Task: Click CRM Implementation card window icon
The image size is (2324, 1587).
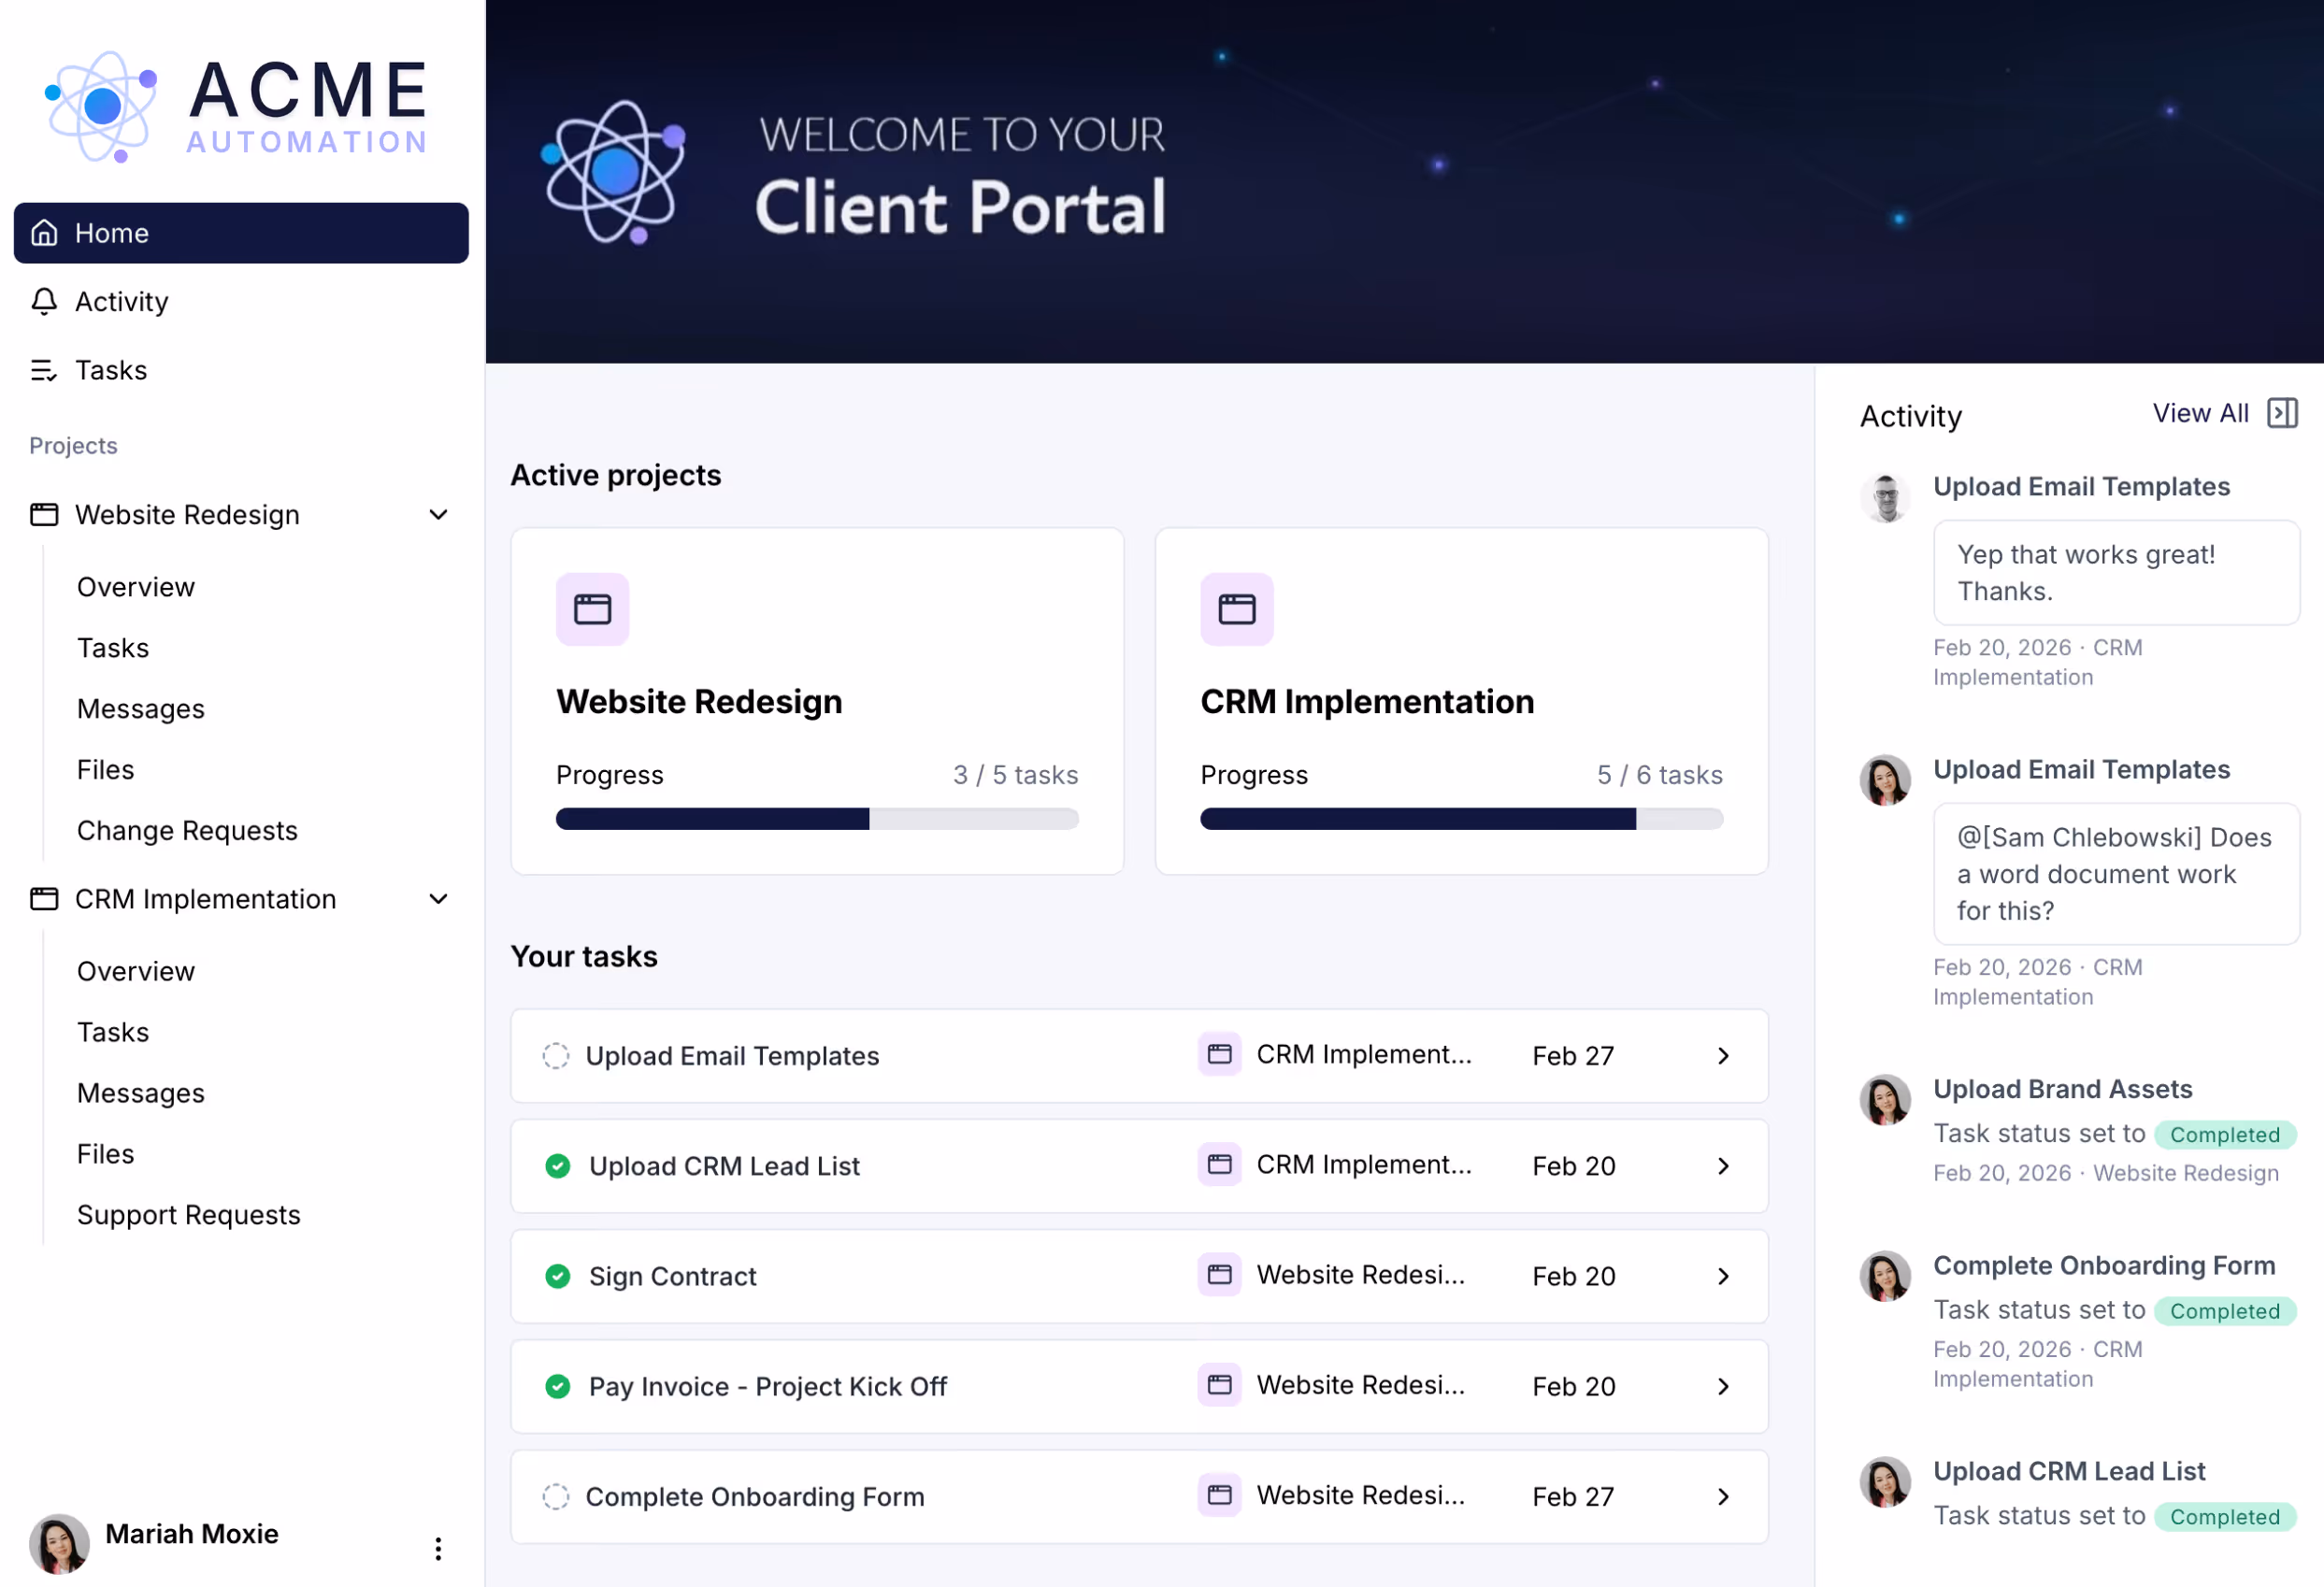Action: (x=1236, y=609)
